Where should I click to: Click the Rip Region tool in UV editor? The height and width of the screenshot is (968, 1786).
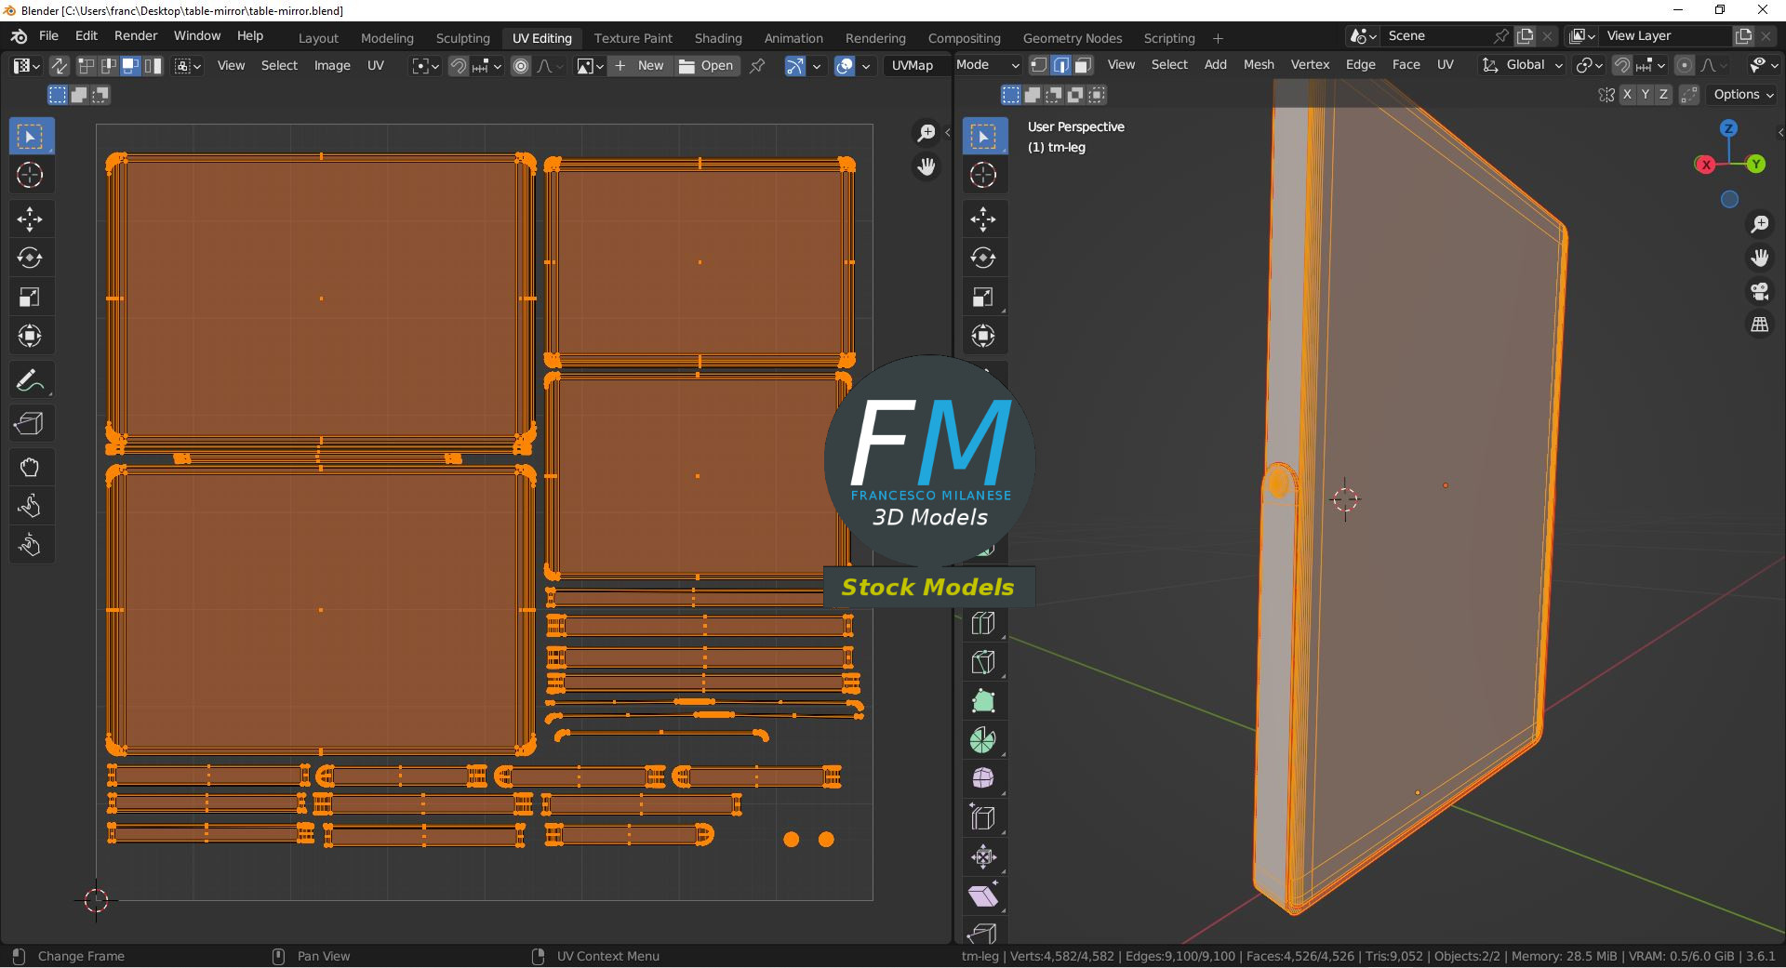(30, 424)
